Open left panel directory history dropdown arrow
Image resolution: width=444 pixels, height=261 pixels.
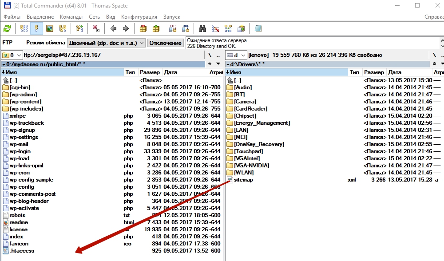tap(218, 64)
